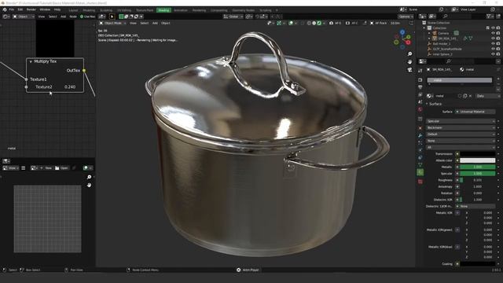Toggle camera view icon in viewport
503x283 pixels.
click(409, 70)
